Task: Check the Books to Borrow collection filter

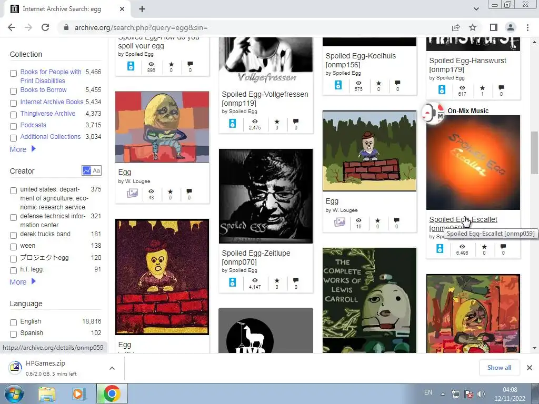Action: coord(13,91)
